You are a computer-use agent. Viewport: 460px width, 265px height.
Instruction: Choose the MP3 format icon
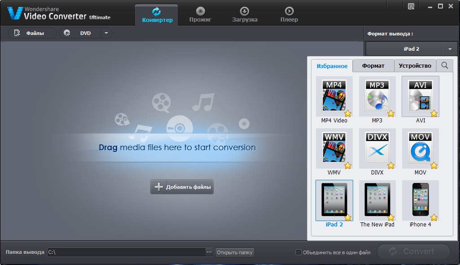tap(377, 96)
